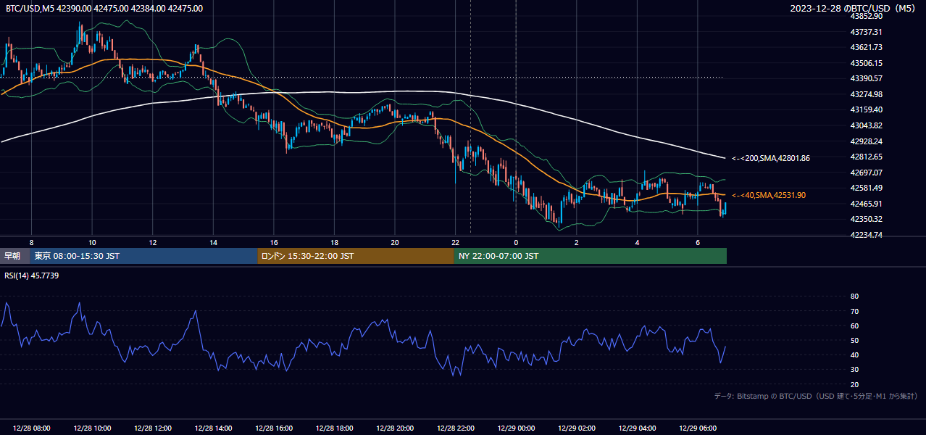Screen dimensions: 926x435
Task: Click the Bitstamp data source note
Action: 816,396
